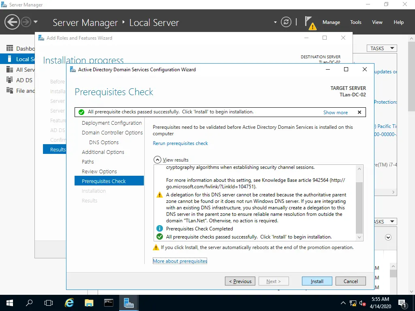Go to Deployment Configuration step
This screenshot has height=311, width=415.
point(112,123)
